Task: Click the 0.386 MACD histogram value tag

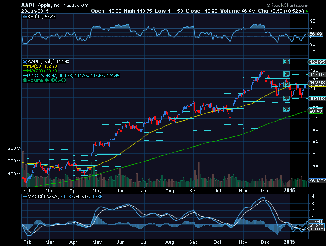Action: coord(316,221)
